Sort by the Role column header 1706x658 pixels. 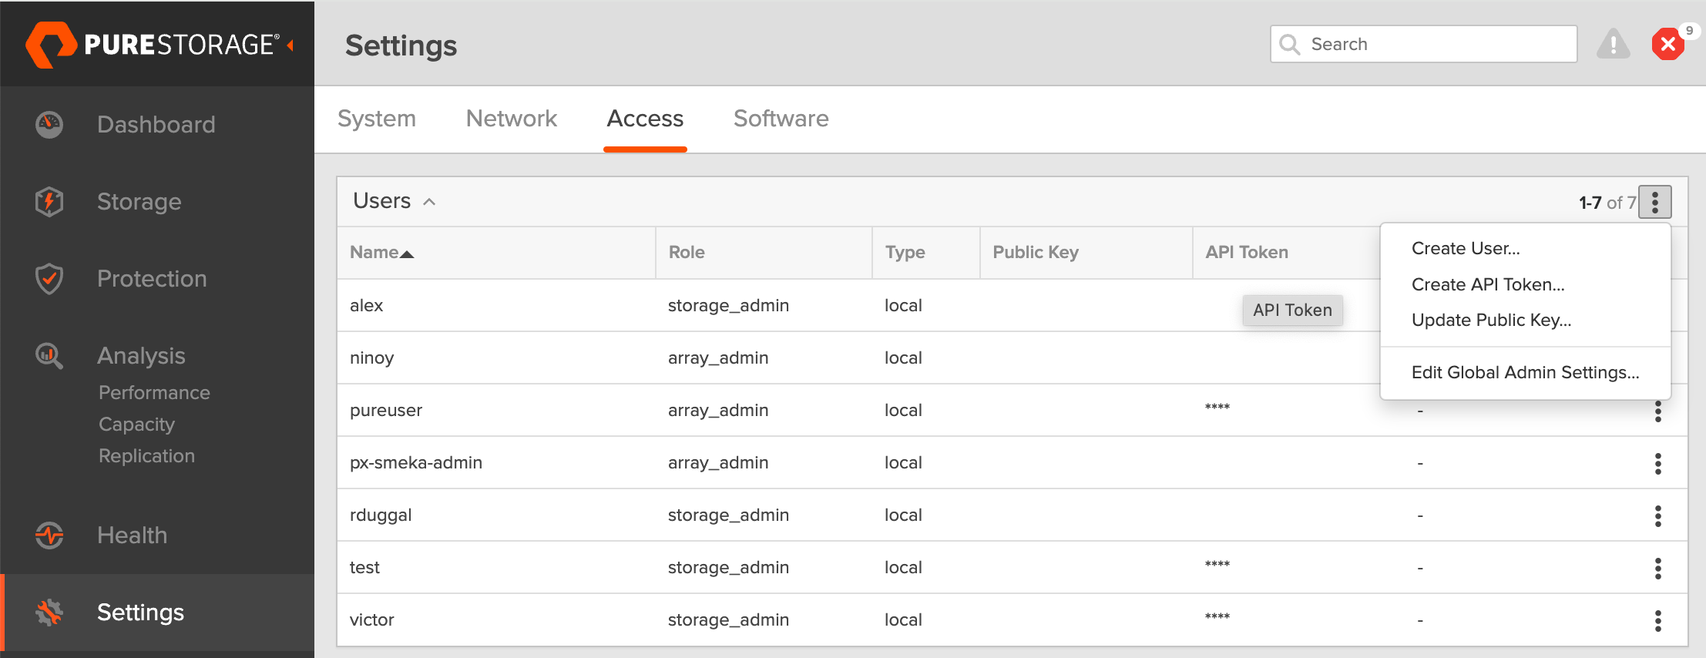tap(687, 253)
